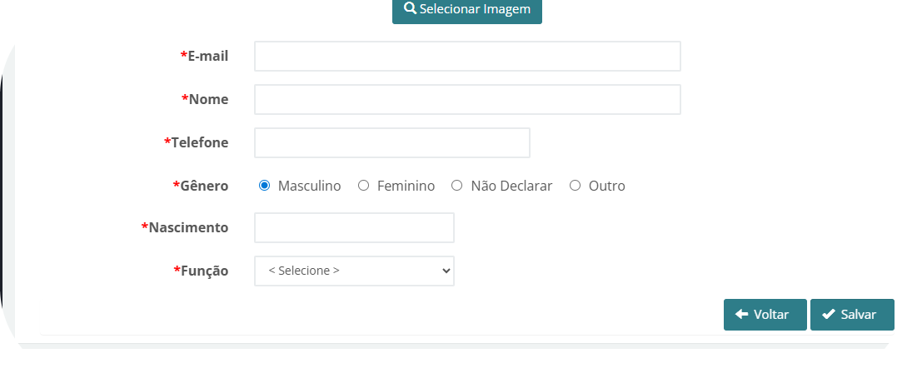Focus the E-mail text field
Screen dimensions: 907x383
coord(467,56)
